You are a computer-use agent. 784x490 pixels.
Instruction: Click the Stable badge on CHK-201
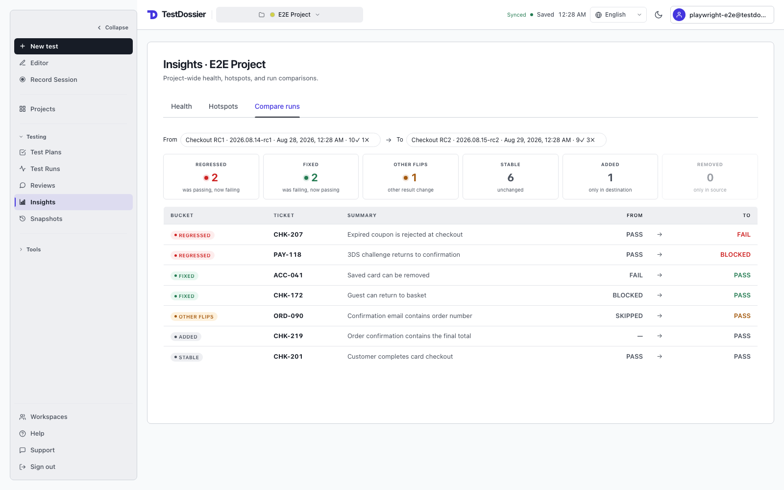coord(187,357)
